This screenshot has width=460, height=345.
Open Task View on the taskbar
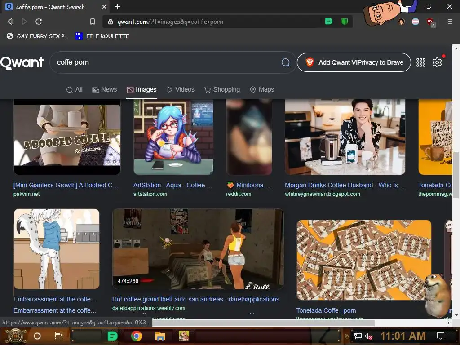59,336
